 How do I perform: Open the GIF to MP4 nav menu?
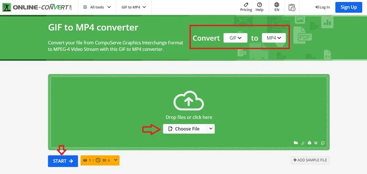coord(133,7)
